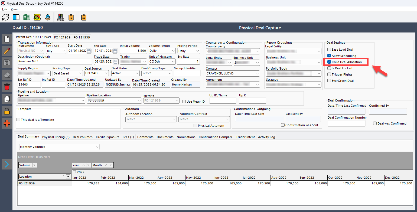Open the Credit Exposure tab
Image resolution: width=417 pixels, height=212 pixels.
point(107,137)
